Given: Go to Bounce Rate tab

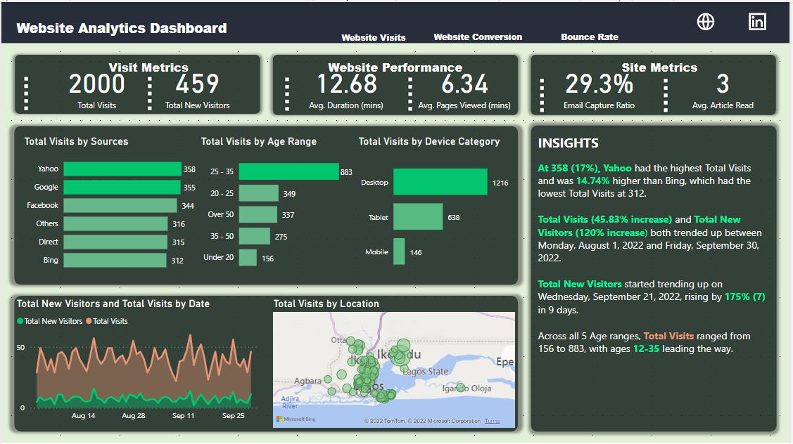Looking at the screenshot, I should [589, 37].
